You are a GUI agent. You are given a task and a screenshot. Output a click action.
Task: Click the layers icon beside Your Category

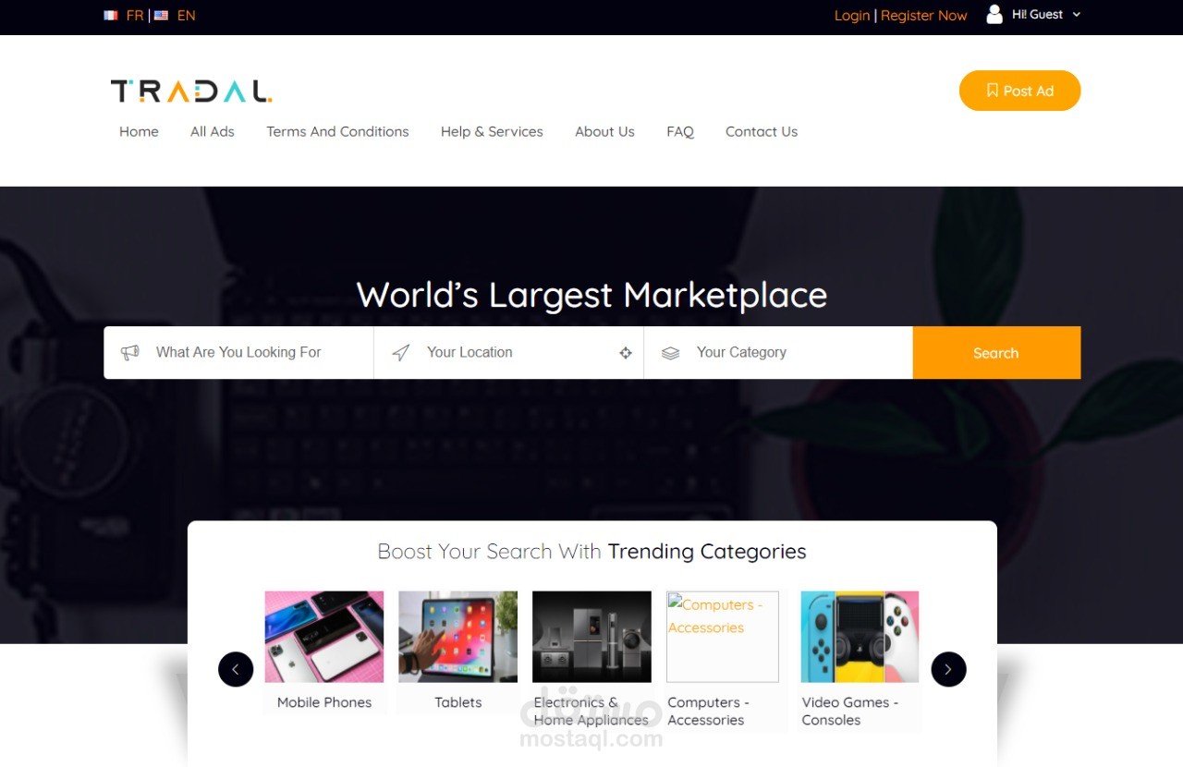pos(671,353)
